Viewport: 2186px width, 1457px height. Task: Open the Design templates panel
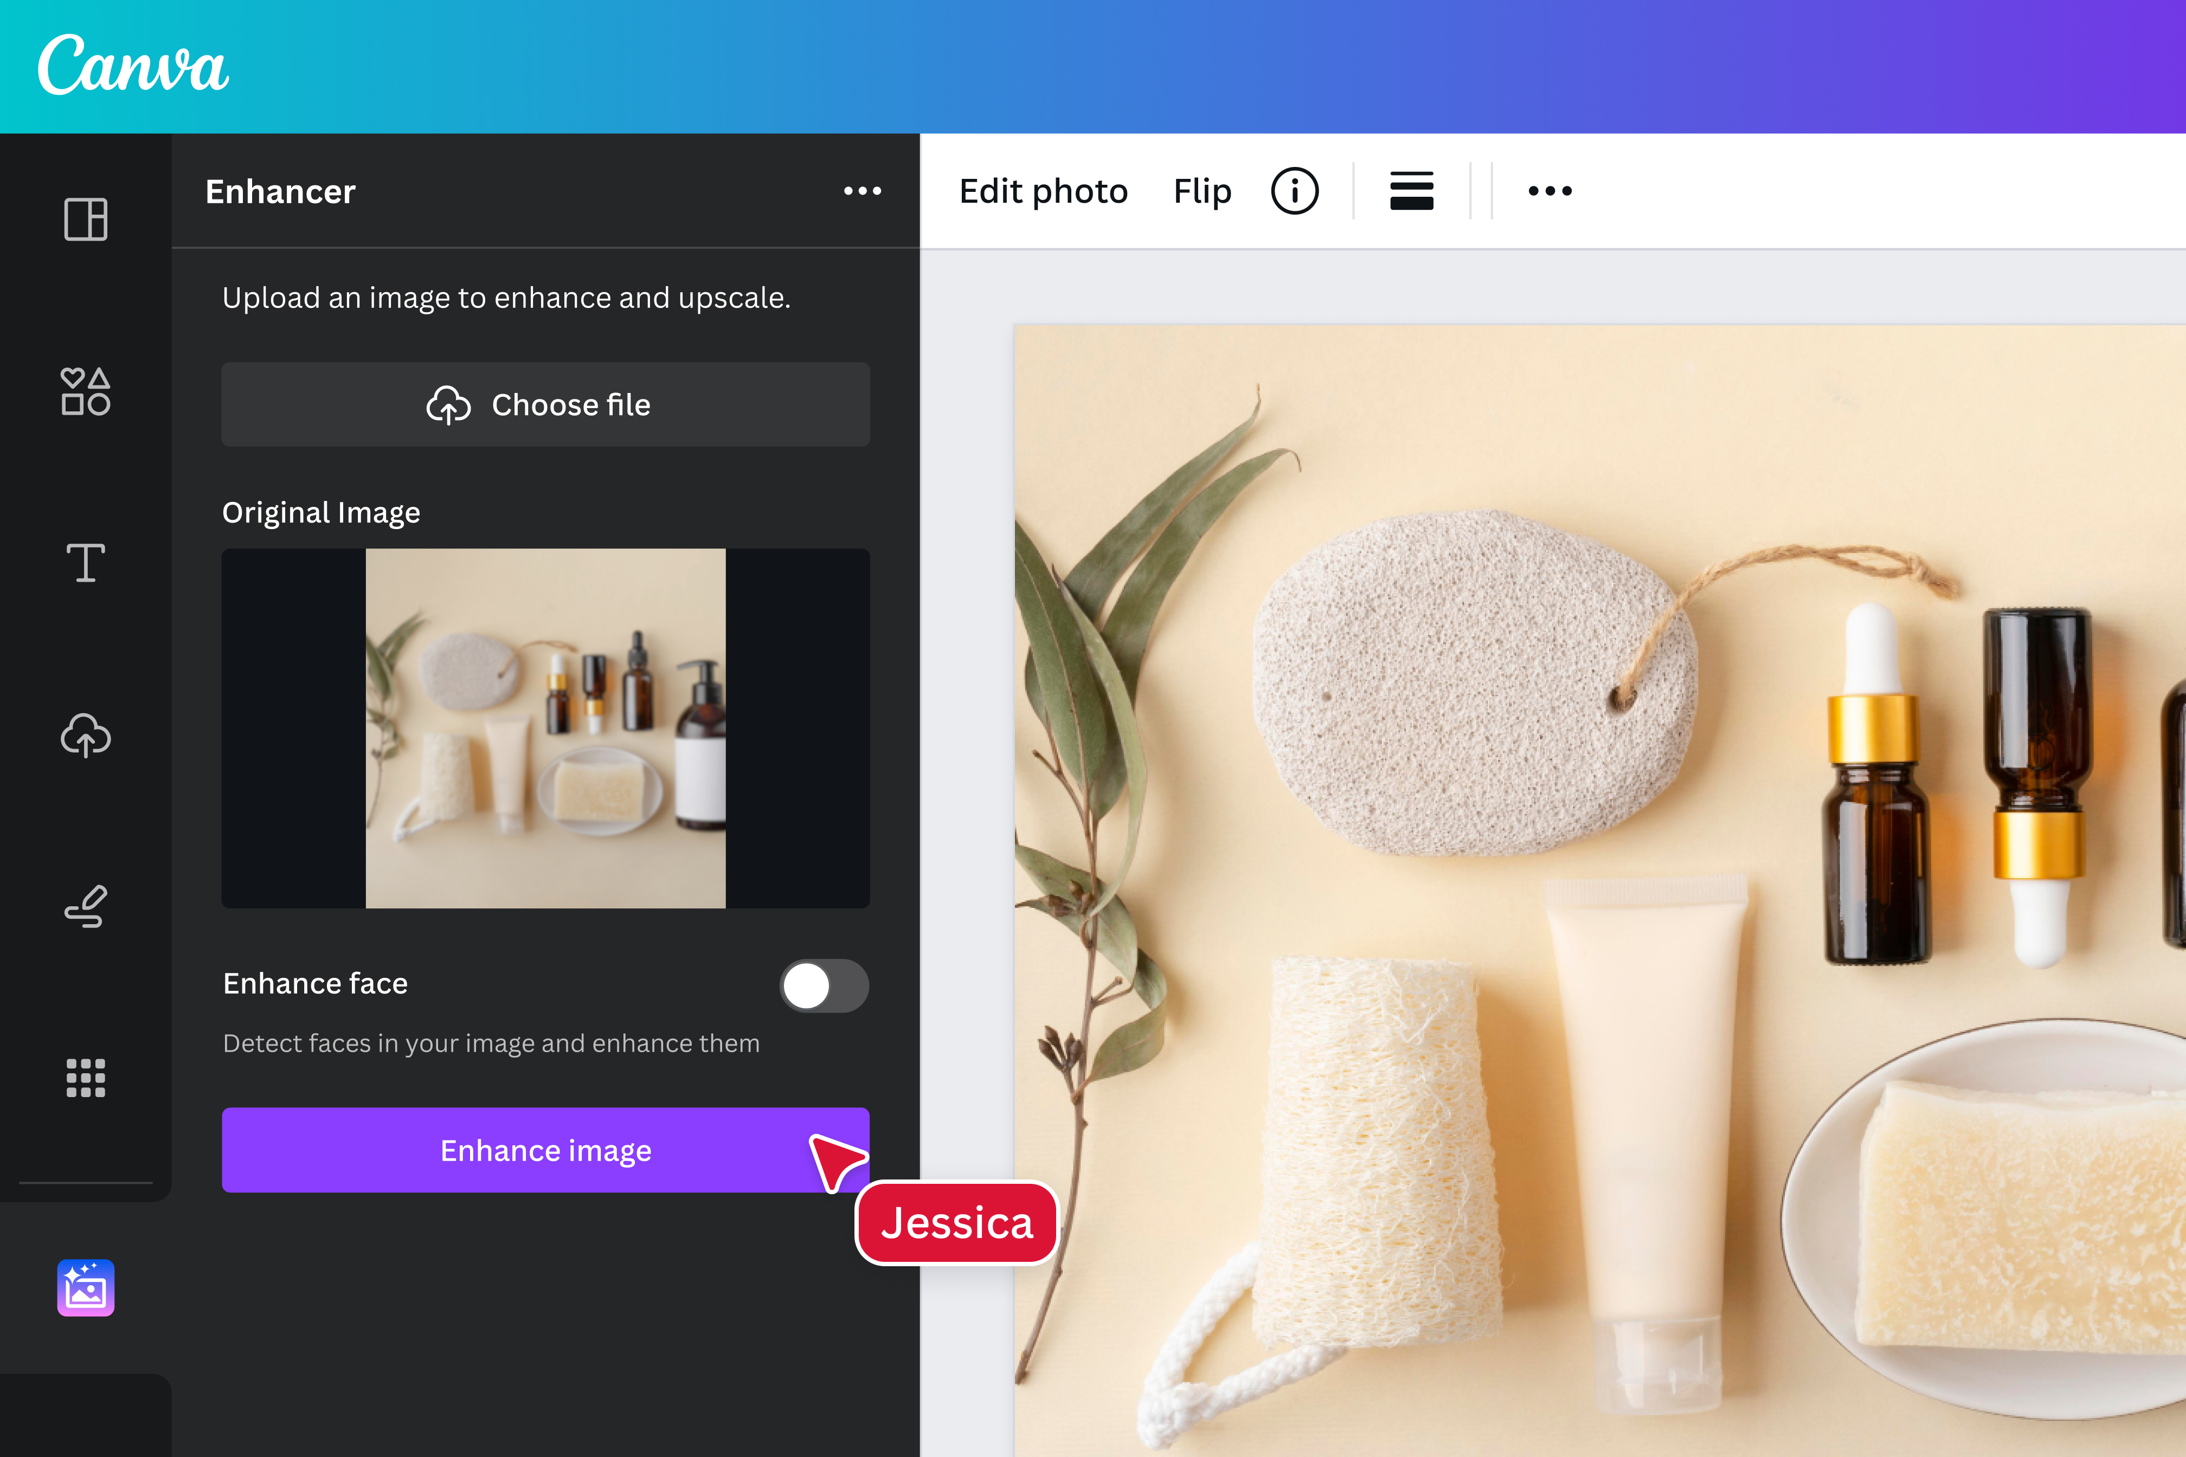coord(85,220)
